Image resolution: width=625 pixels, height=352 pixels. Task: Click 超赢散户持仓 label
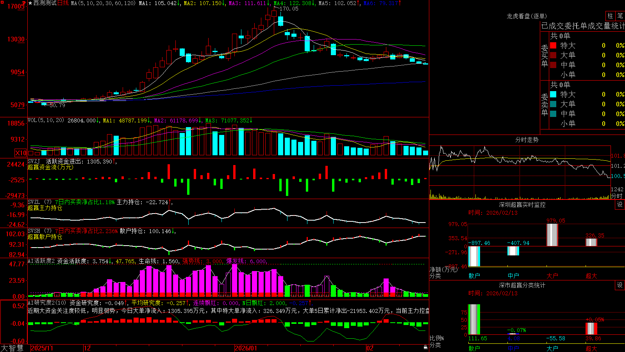[x=45, y=237]
